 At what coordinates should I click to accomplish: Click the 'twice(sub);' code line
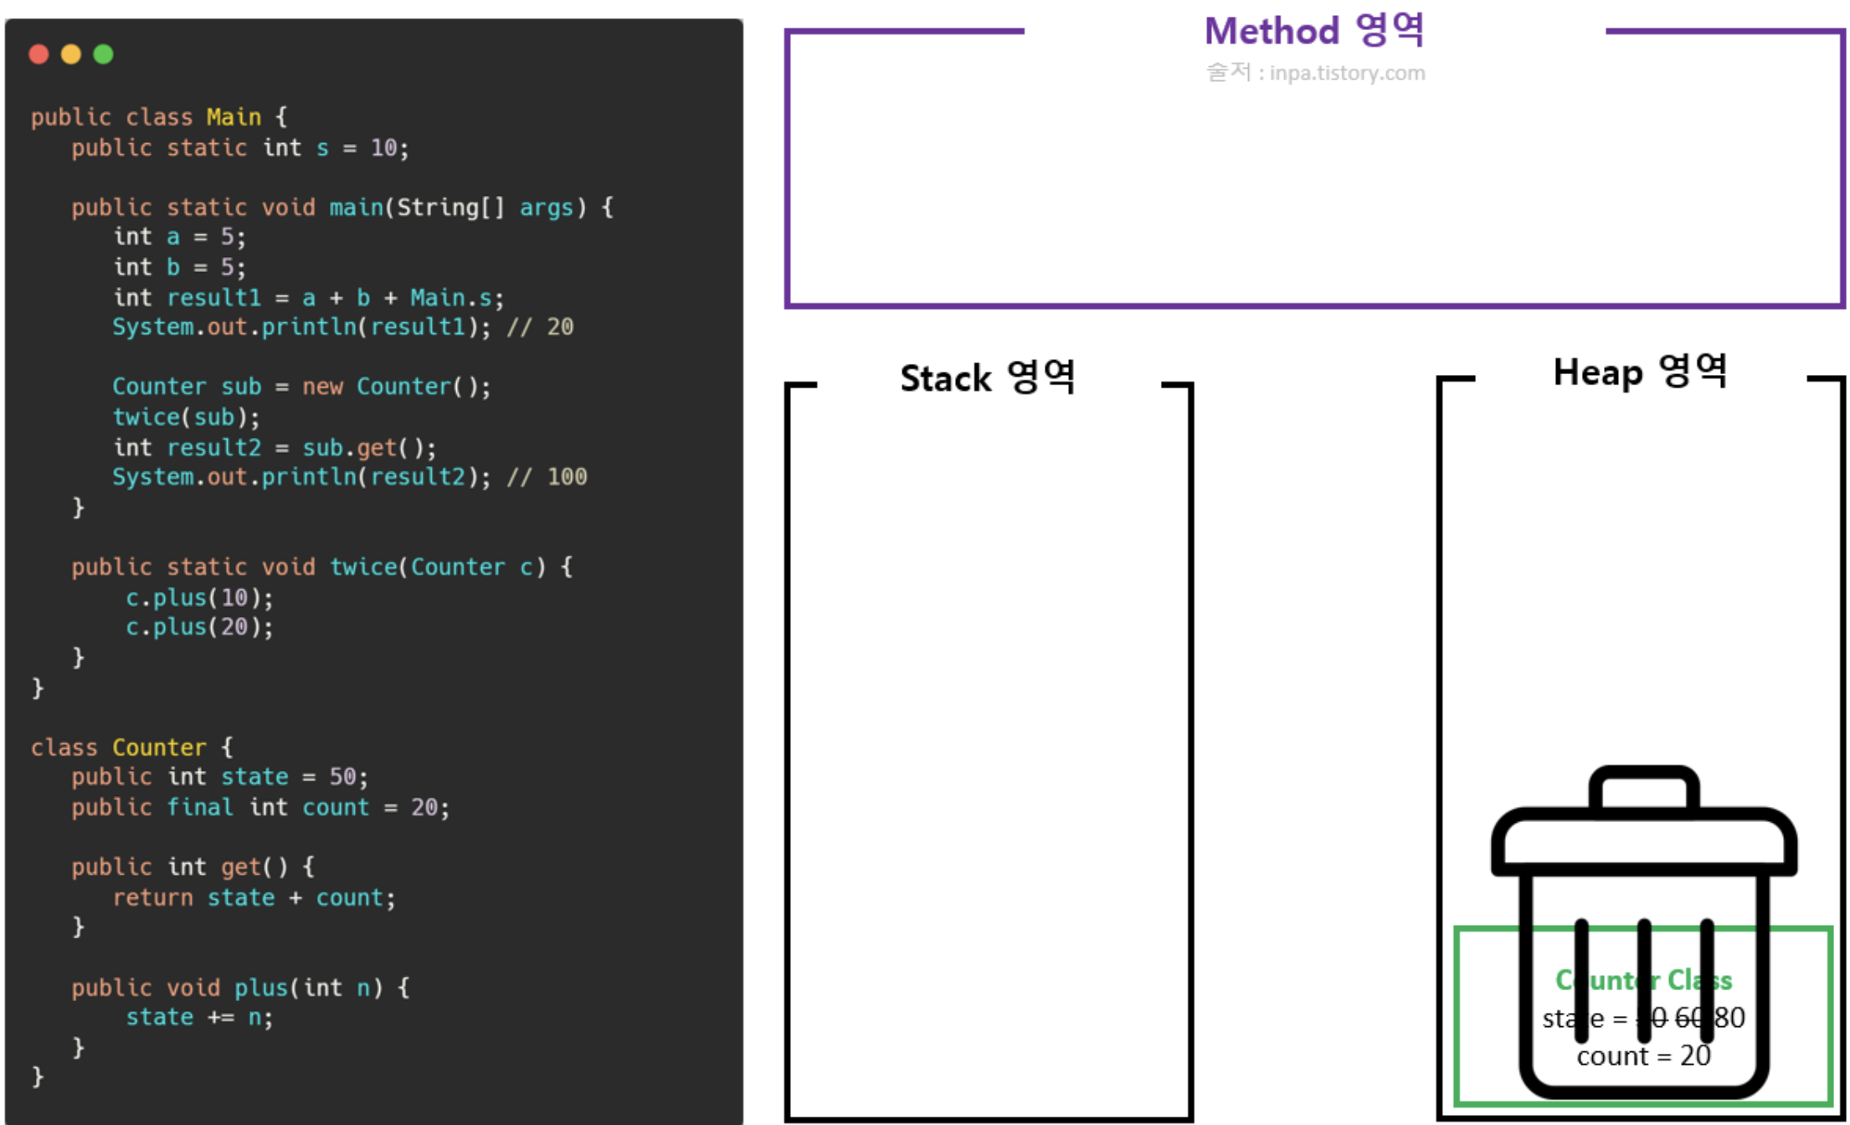click(x=186, y=417)
